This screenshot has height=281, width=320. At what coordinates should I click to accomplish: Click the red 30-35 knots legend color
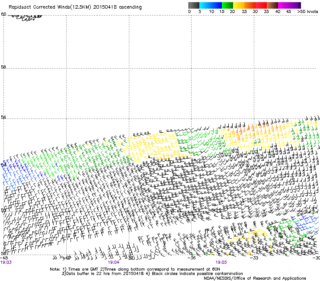coord(261,5)
